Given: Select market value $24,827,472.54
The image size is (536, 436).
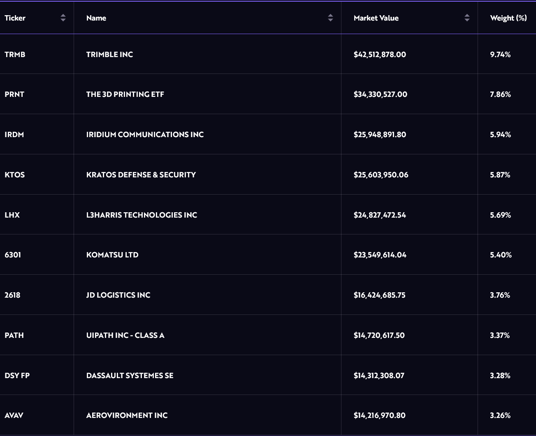Looking at the screenshot, I should tap(380, 215).
